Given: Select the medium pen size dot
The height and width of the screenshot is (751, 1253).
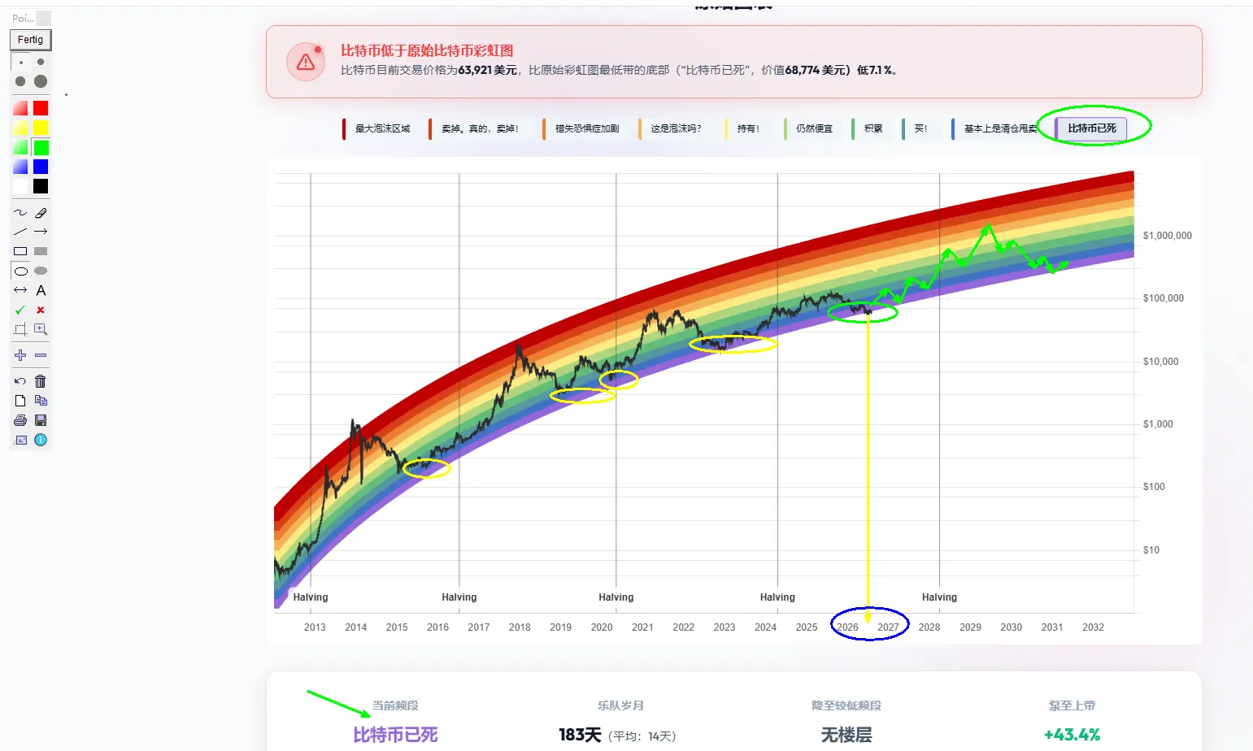Looking at the screenshot, I should click(20, 81).
